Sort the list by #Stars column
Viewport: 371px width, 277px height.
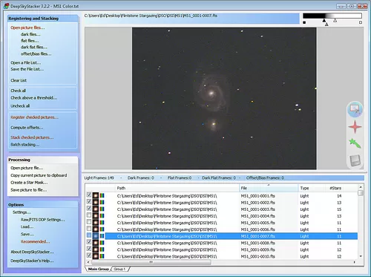click(x=334, y=188)
